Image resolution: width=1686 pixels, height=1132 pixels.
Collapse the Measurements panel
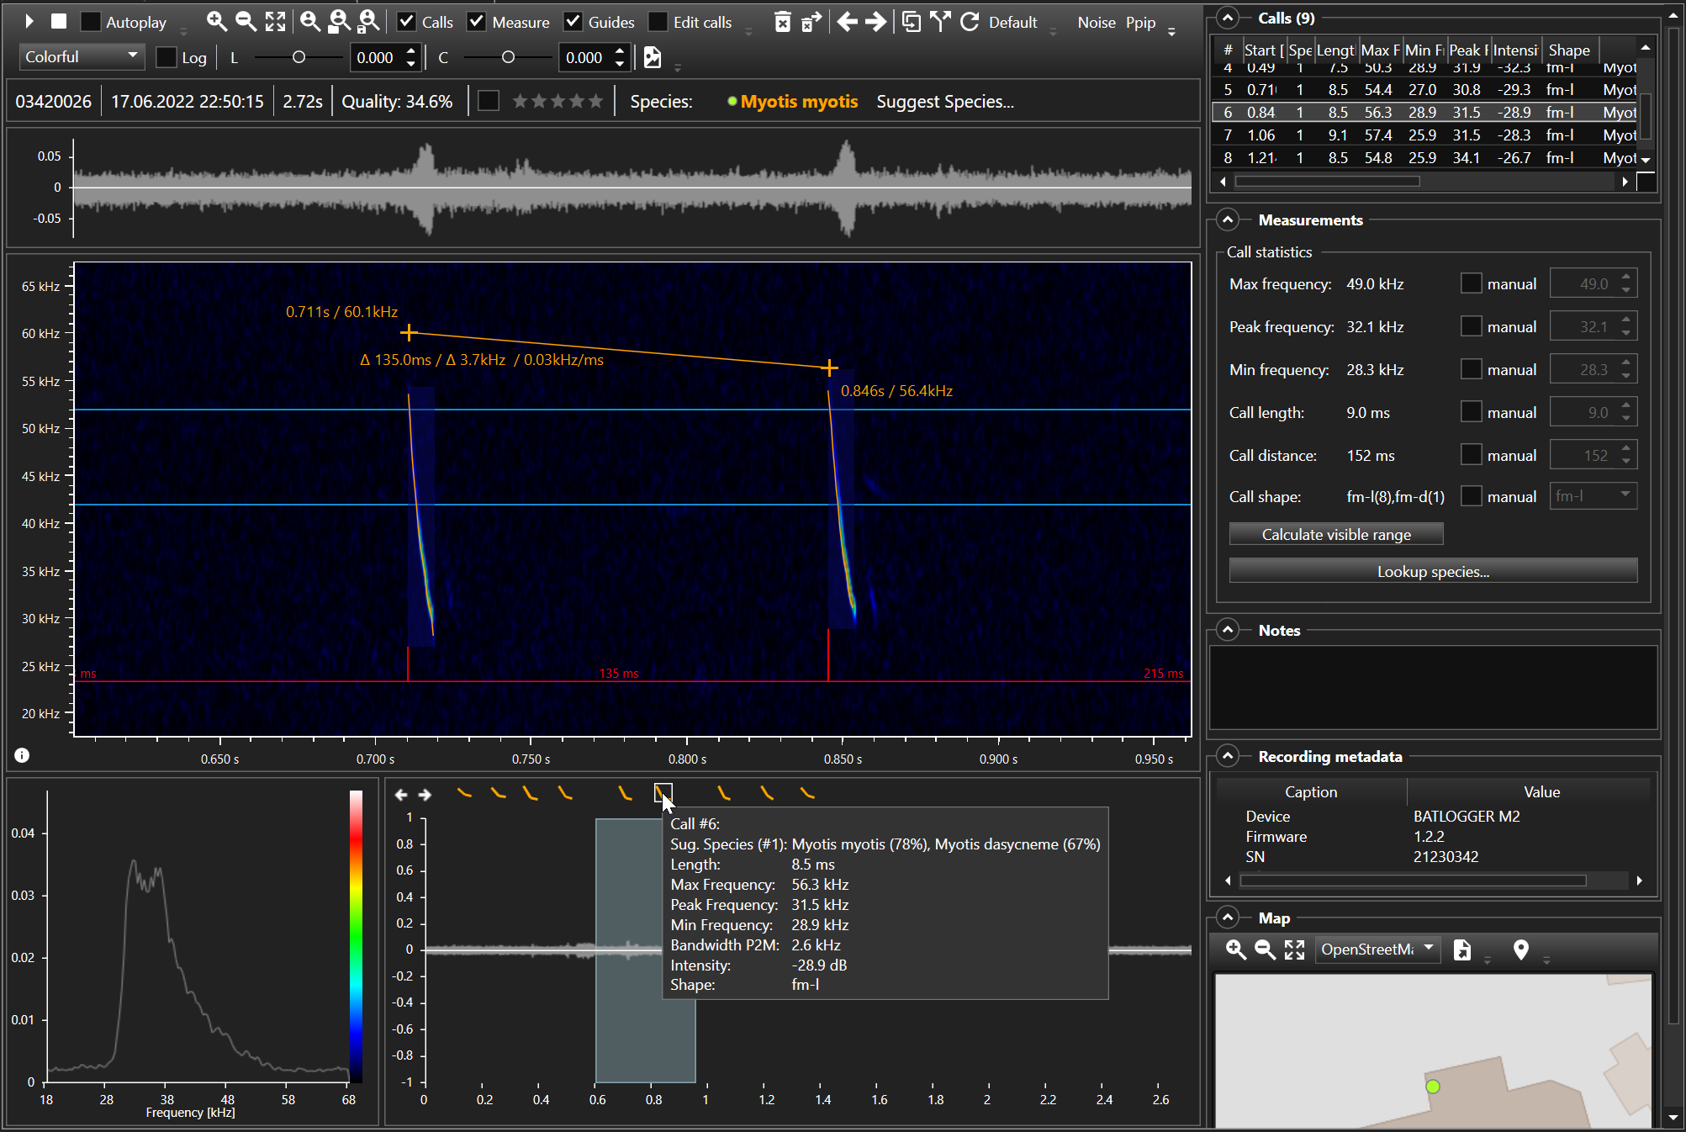click(1228, 220)
